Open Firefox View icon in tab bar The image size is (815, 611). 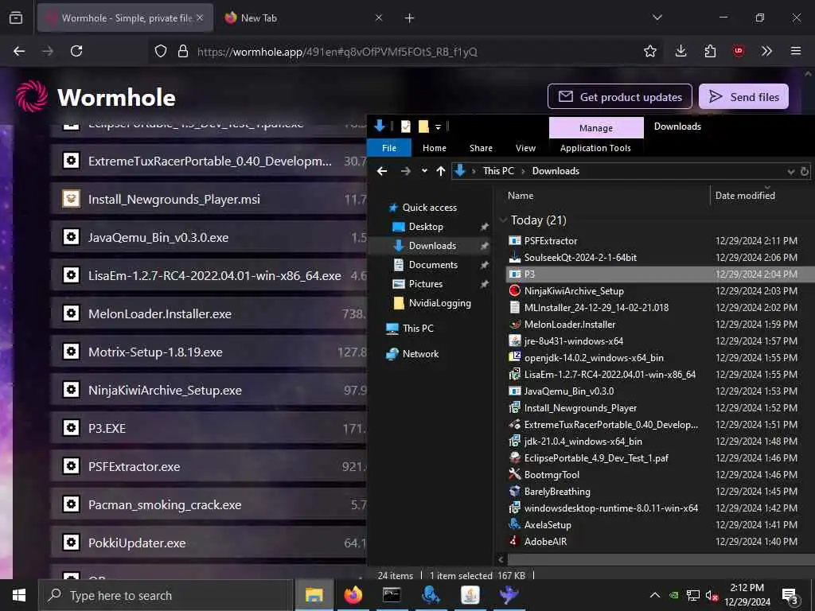(16, 18)
